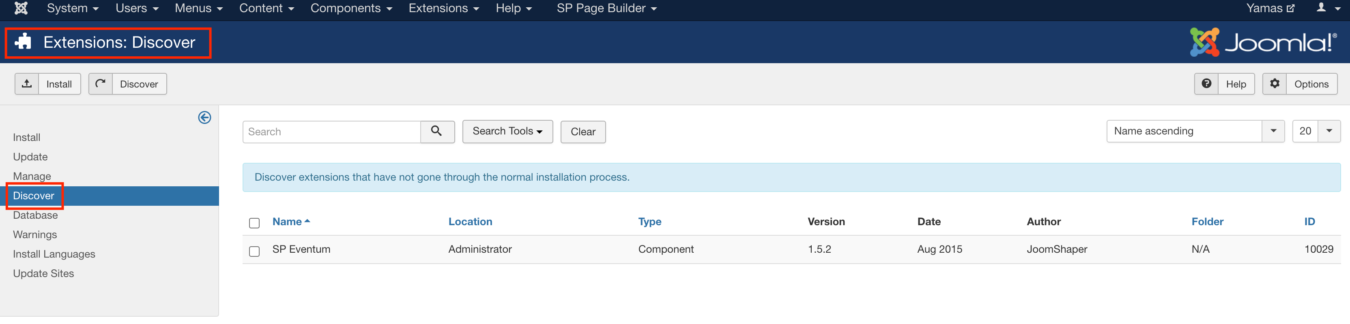Click the puzzle piece Extensions icon

23,42
